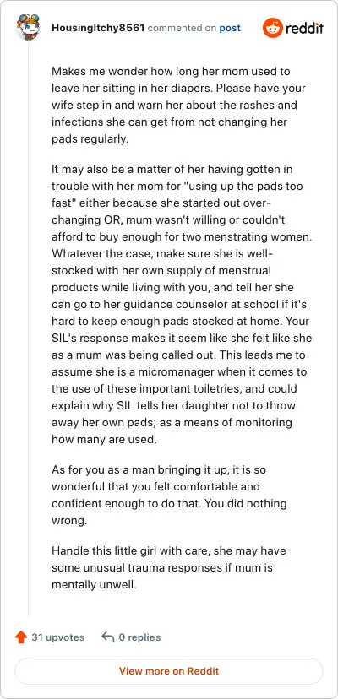This screenshot has width=338, height=699.
Task: Click the "reddit" wordmark text
Action: (304, 28)
